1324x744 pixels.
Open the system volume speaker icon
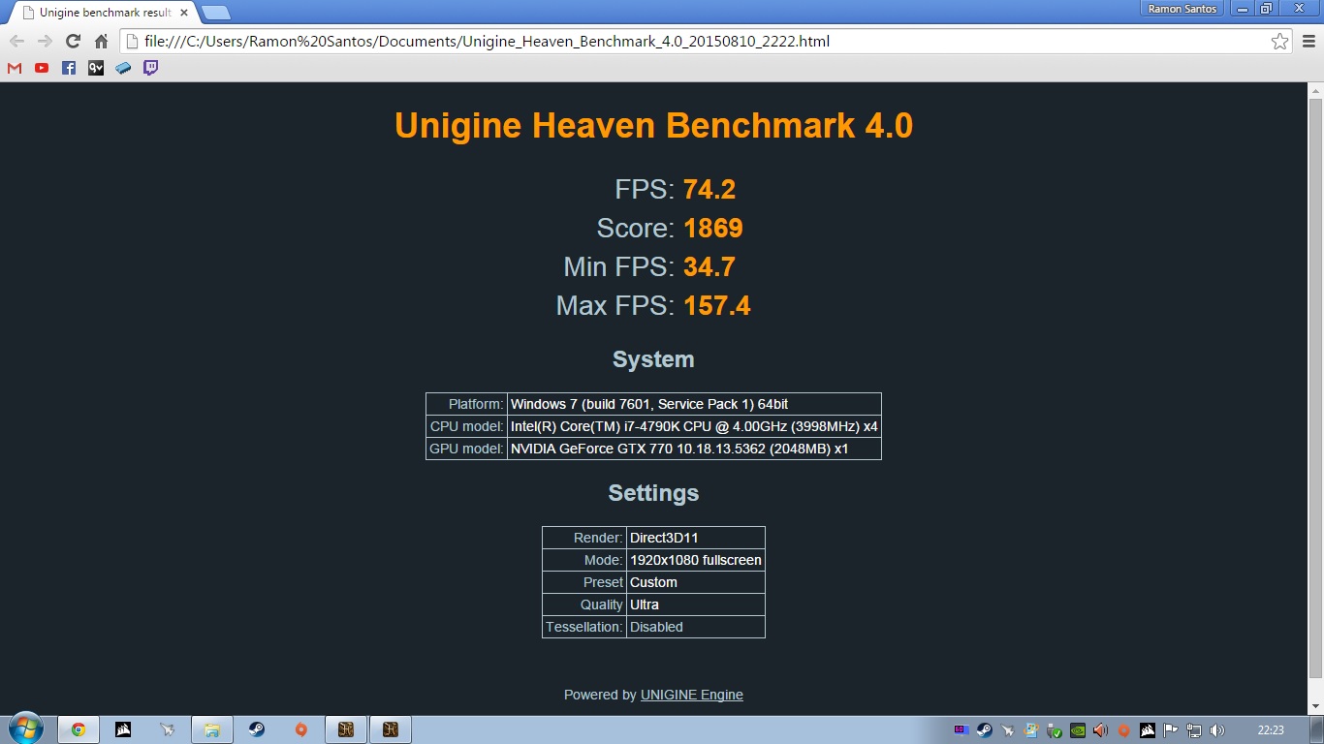(x=1217, y=730)
